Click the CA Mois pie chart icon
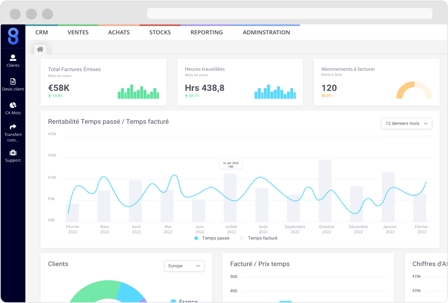Viewport: 448px width, 303px height. pos(13,105)
